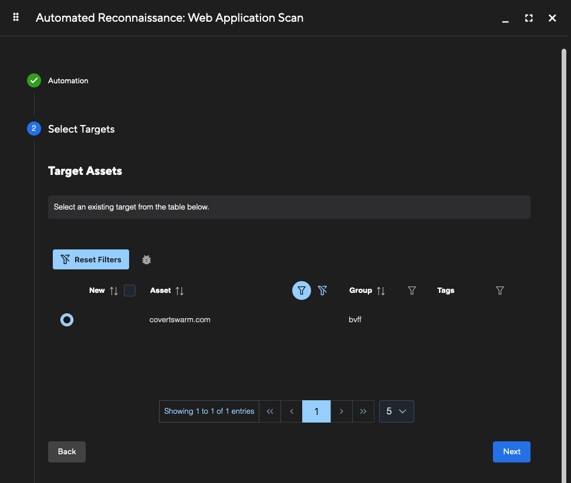Open the entries-per-page dropdown showing 5
This screenshot has height=483, width=571.
[396, 411]
